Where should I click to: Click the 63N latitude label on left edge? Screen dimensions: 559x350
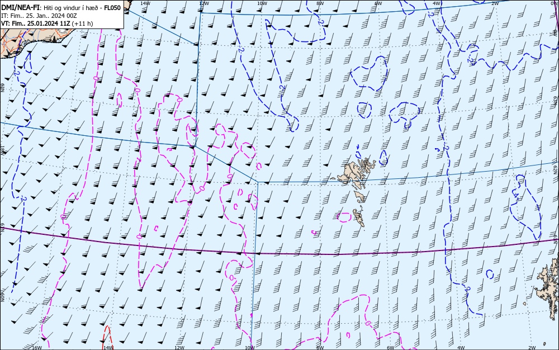pos(2,88)
